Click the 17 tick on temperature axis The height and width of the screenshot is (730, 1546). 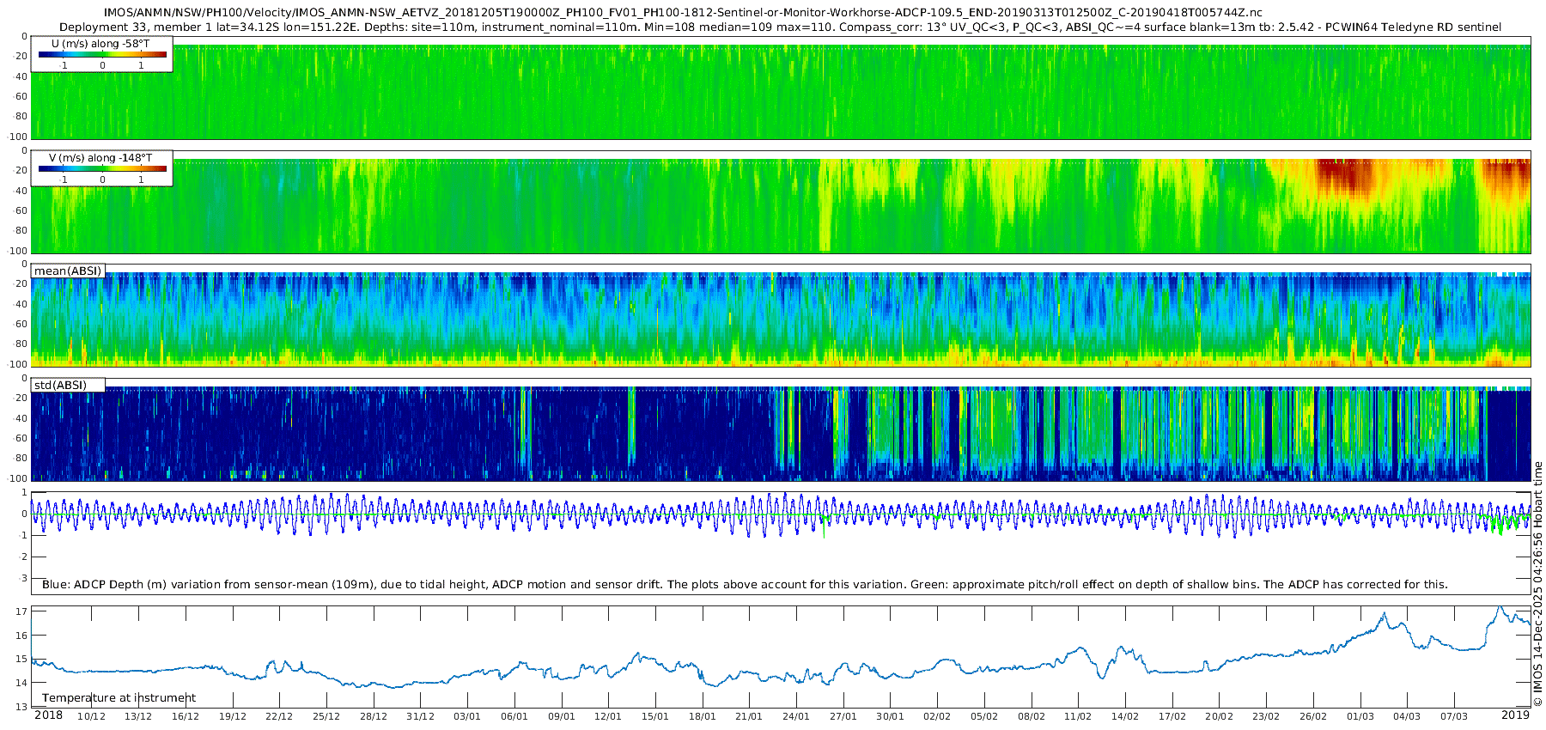pos(22,612)
